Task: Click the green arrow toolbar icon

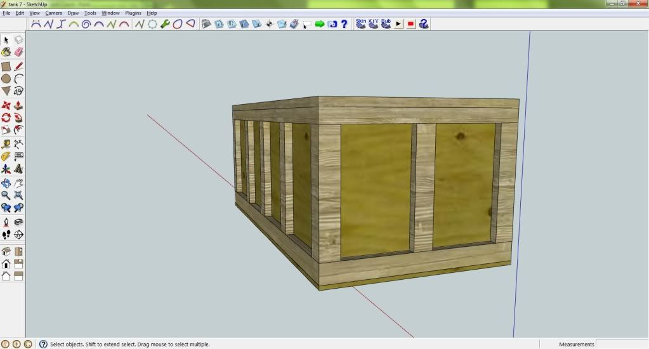Action: click(320, 24)
